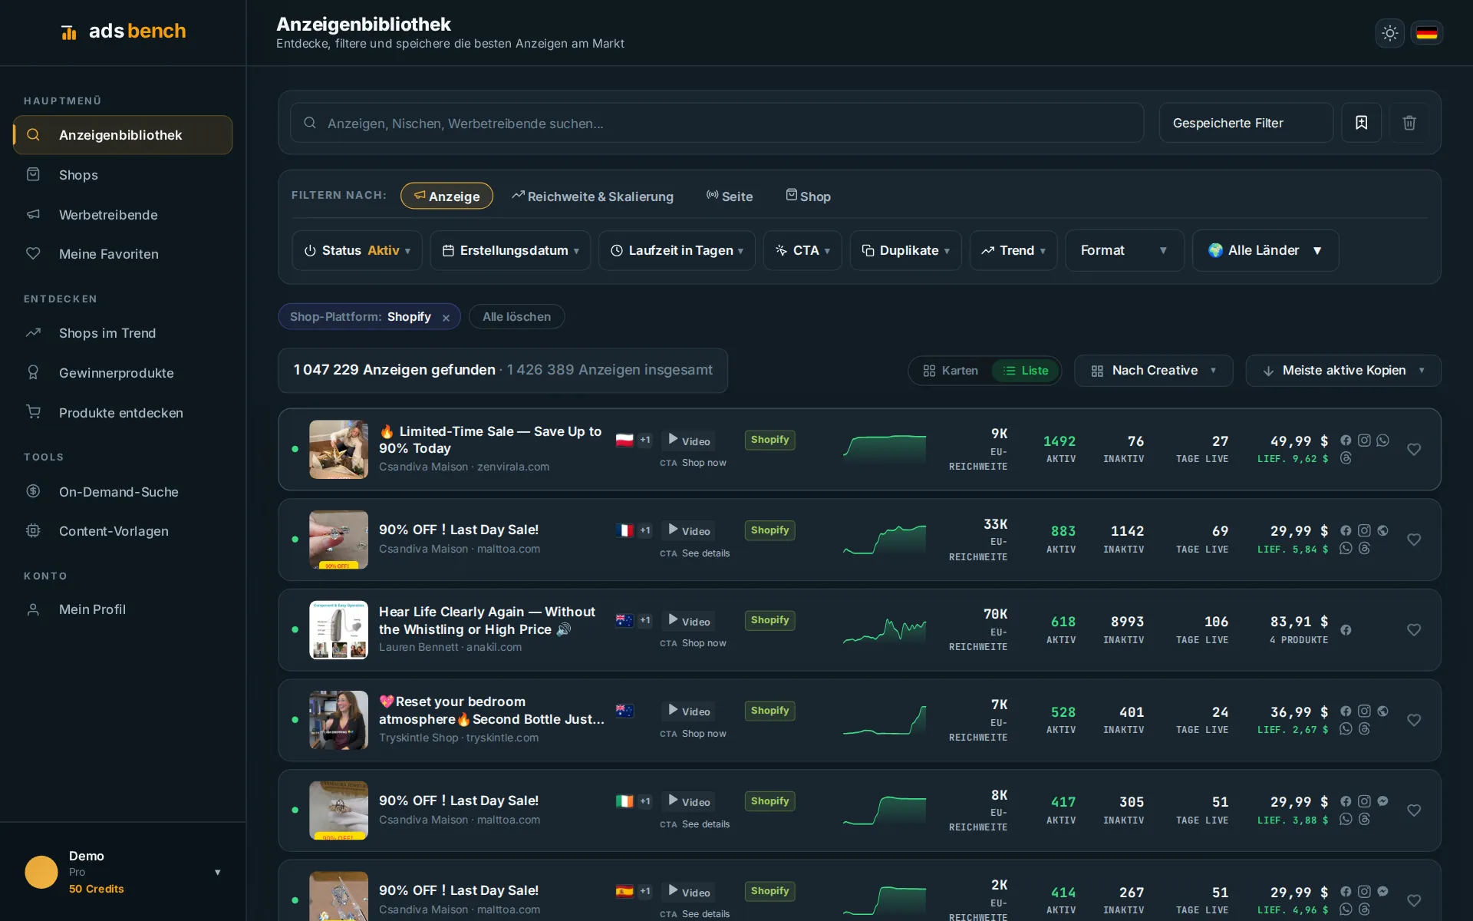This screenshot has height=921, width=1473.
Task: Favorite the Reset your bedroom ad
Action: click(x=1414, y=721)
